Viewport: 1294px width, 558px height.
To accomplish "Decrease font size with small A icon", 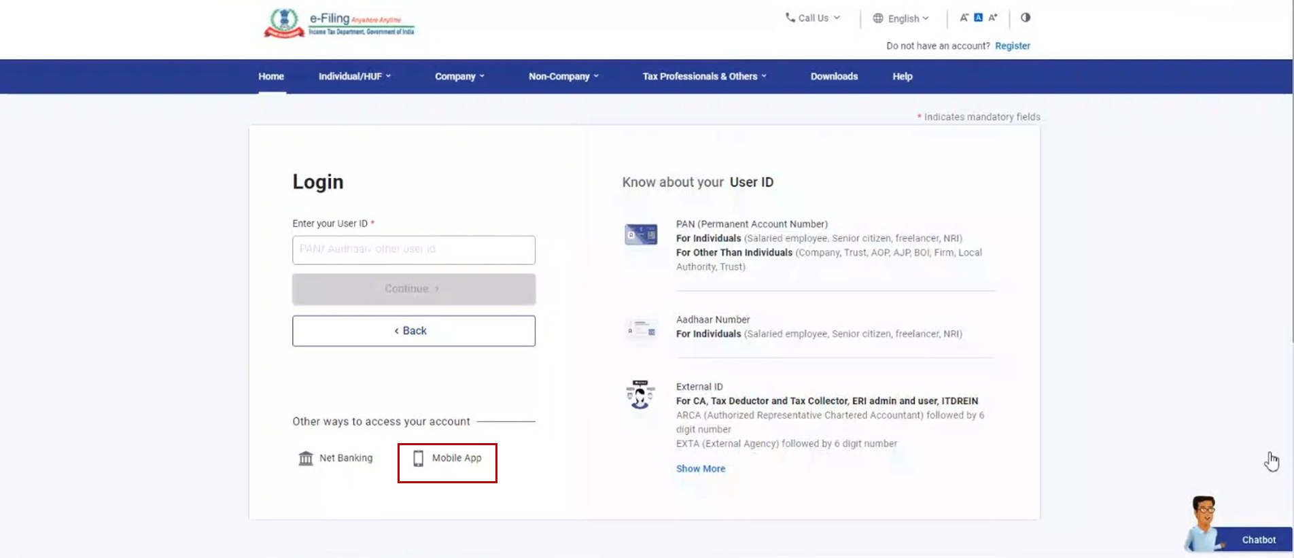I will click(x=964, y=18).
